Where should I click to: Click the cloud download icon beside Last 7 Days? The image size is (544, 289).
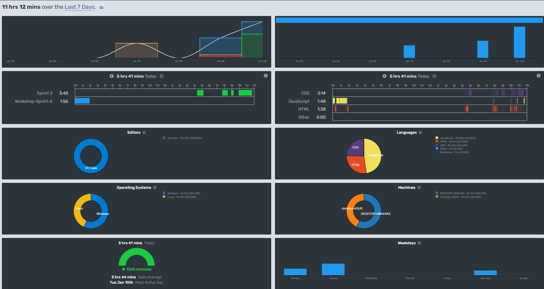pyautogui.click(x=101, y=8)
